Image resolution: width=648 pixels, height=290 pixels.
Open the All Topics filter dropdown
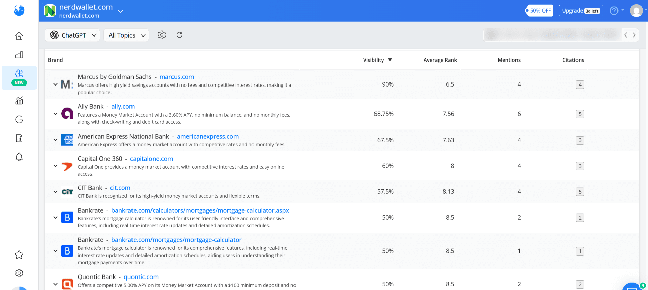126,35
